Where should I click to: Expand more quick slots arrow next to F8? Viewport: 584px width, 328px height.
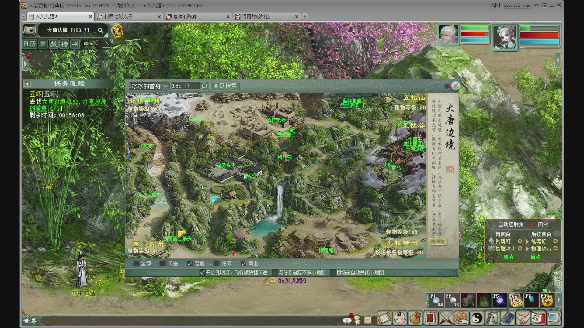(x=558, y=300)
